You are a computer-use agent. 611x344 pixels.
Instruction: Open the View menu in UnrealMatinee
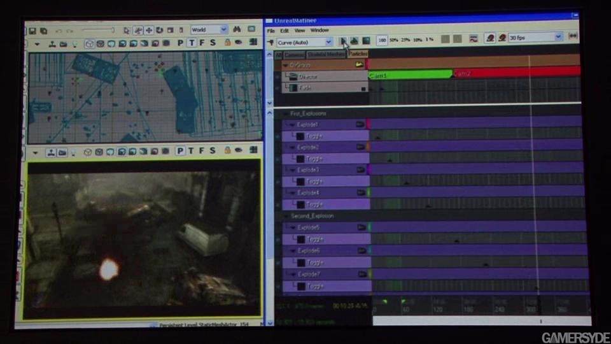tap(299, 31)
